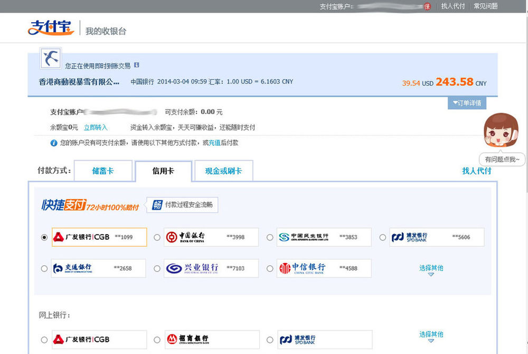Select 交通银行 card ending 2658
The width and height of the screenshot is (528, 354).
coord(44,268)
